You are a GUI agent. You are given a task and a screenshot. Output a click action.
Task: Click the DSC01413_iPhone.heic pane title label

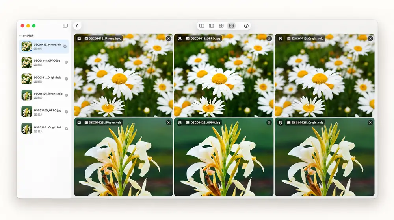[x=103, y=38]
